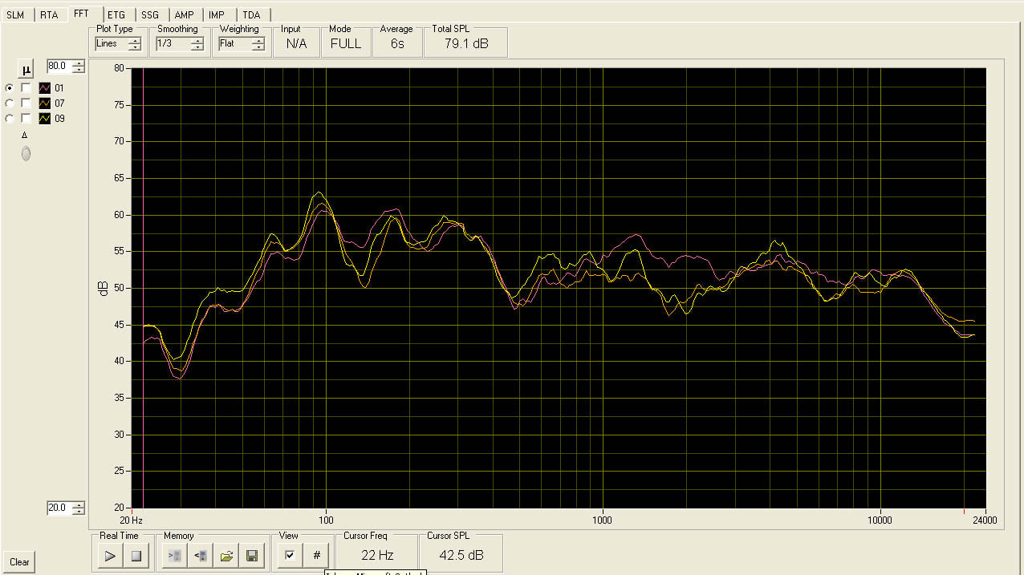Open a saved file with folder icon
Image resolution: width=1024 pixels, height=575 pixels.
click(x=226, y=555)
